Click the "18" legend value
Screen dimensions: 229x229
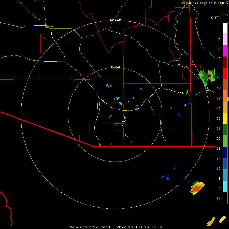tap(219, 149)
